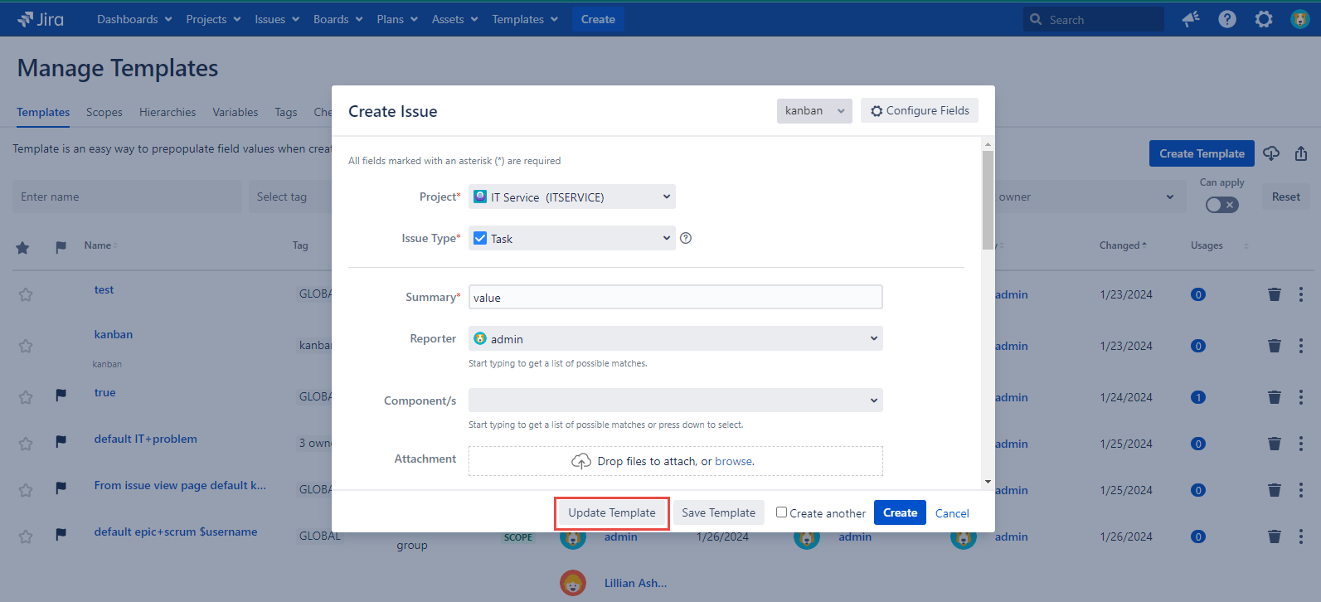1321x602 pixels.
Task: Click into the Summary input field
Action: point(675,297)
